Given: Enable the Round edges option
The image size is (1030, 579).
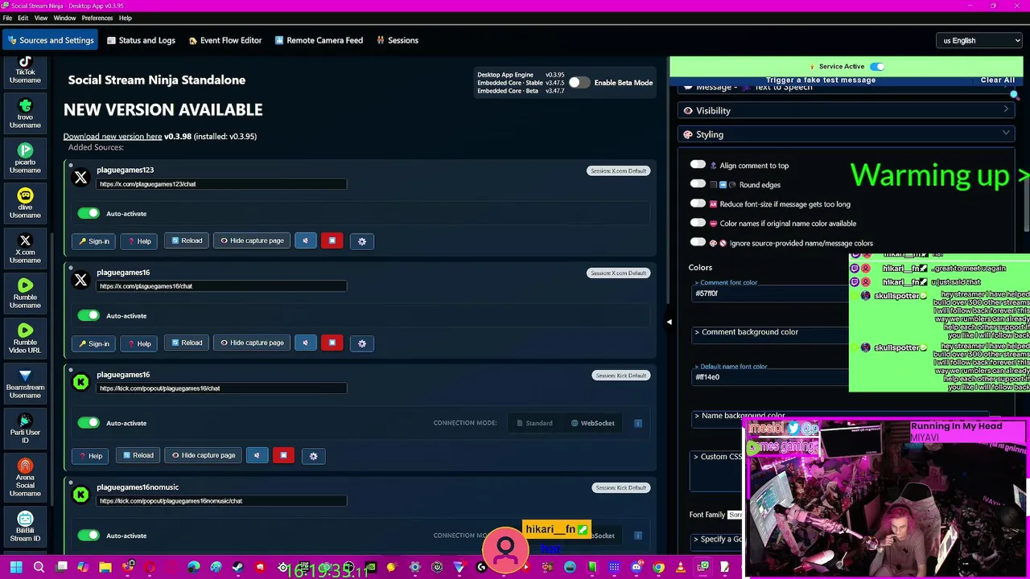Looking at the screenshot, I should tap(698, 184).
